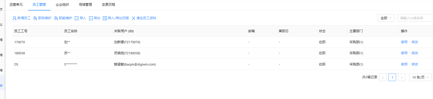
Task: Click 停用 for employee 170070
Action: click(404, 42)
